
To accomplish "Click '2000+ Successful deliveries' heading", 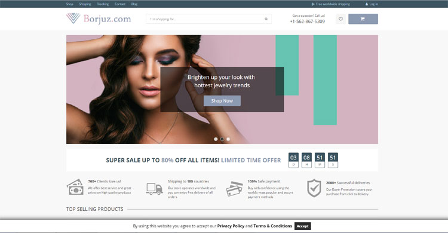I will pyautogui.click(x=348, y=183).
